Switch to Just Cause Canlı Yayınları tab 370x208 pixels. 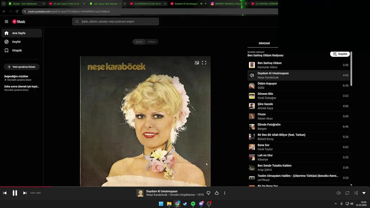[107, 4]
